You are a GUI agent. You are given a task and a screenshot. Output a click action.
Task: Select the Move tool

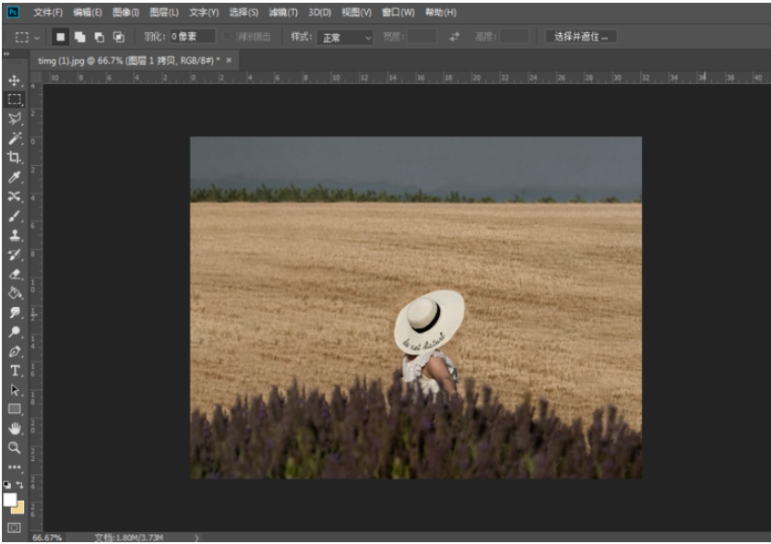point(15,81)
